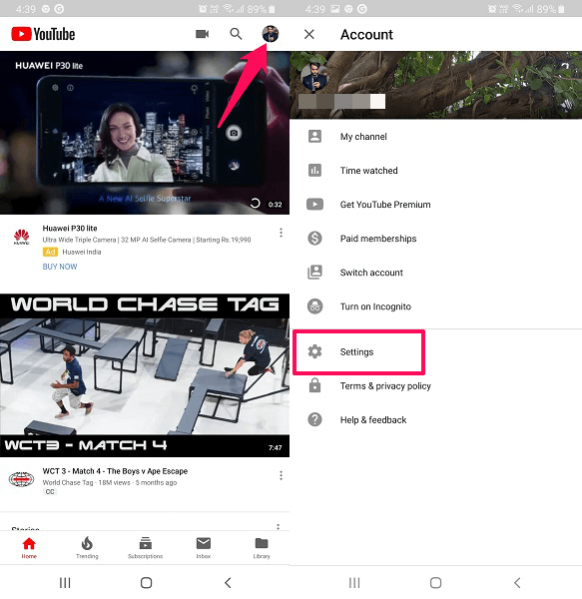Tap the Help question mark icon

314,420
